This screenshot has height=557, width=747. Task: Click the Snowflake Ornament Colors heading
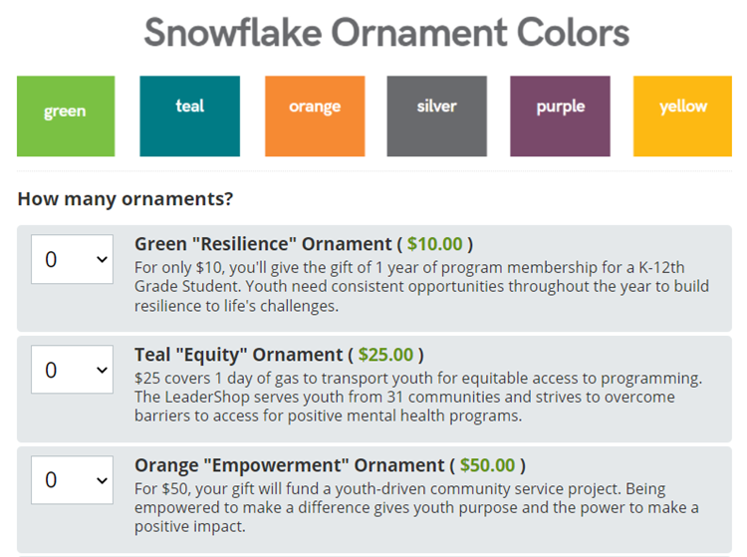pyautogui.click(x=386, y=33)
